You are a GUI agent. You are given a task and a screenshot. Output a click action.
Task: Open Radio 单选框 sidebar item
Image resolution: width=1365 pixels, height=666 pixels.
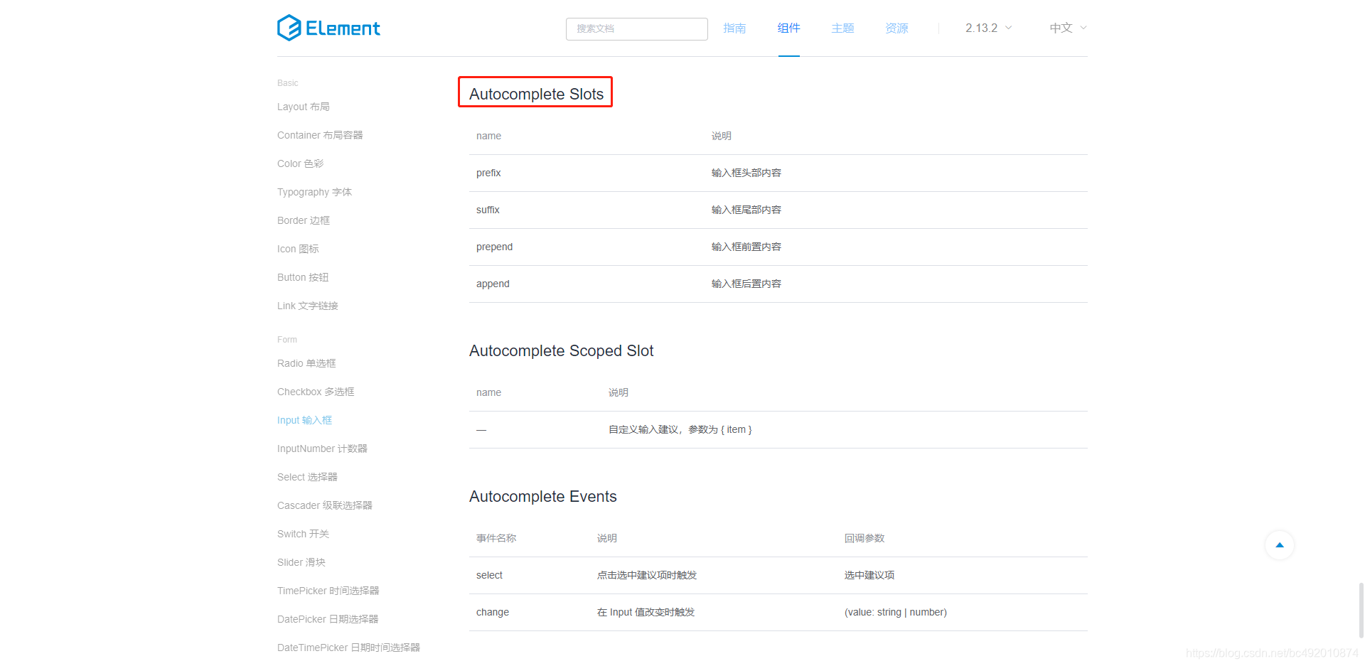(306, 363)
